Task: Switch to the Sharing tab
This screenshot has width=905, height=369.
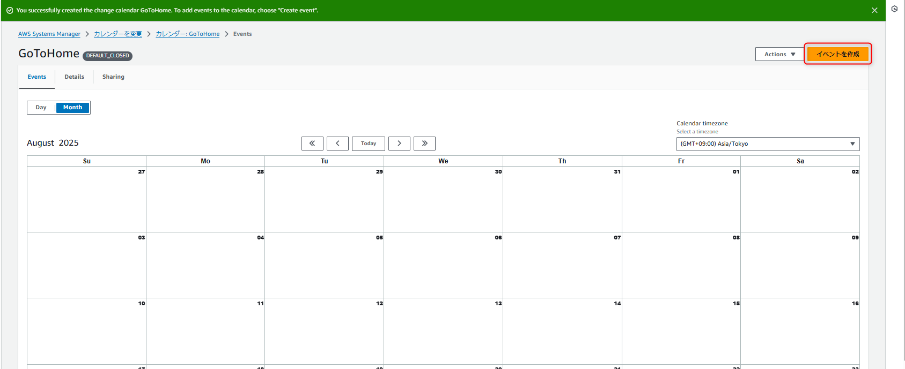Action: pos(113,77)
